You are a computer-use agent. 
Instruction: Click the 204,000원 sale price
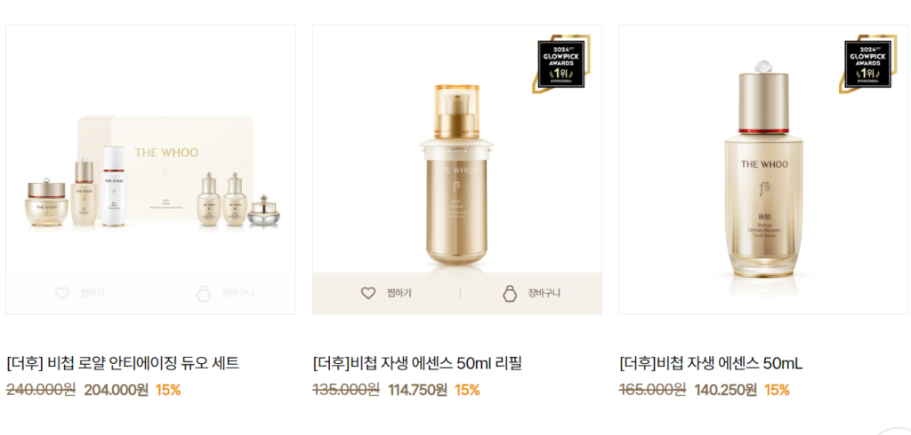pos(117,390)
